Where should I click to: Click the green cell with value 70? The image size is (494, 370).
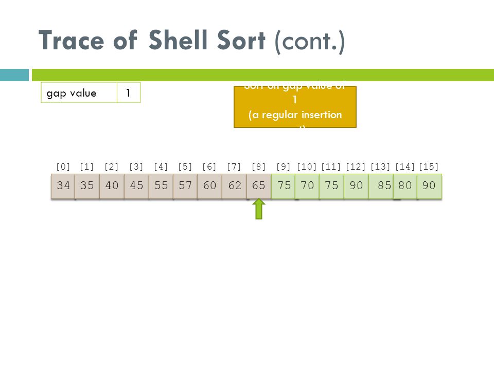pos(307,186)
